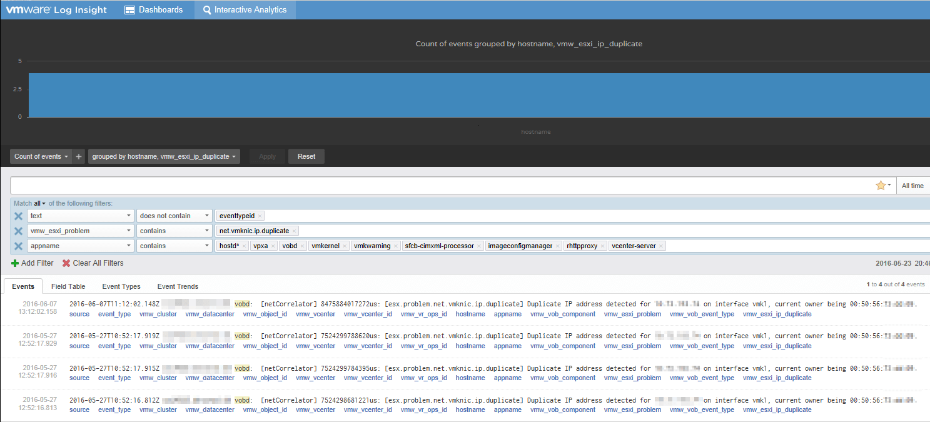Image resolution: width=930 pixels, height=422 pixels.
Task: Open the 'does not contain' operator dropdown
Action: (174, 216)
